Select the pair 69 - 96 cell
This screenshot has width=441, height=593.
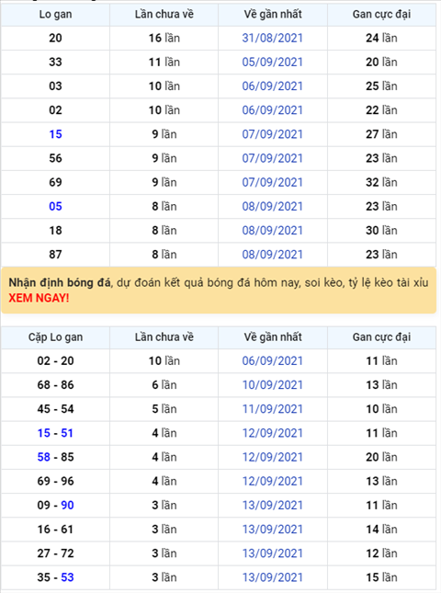[x=55, y=481]
